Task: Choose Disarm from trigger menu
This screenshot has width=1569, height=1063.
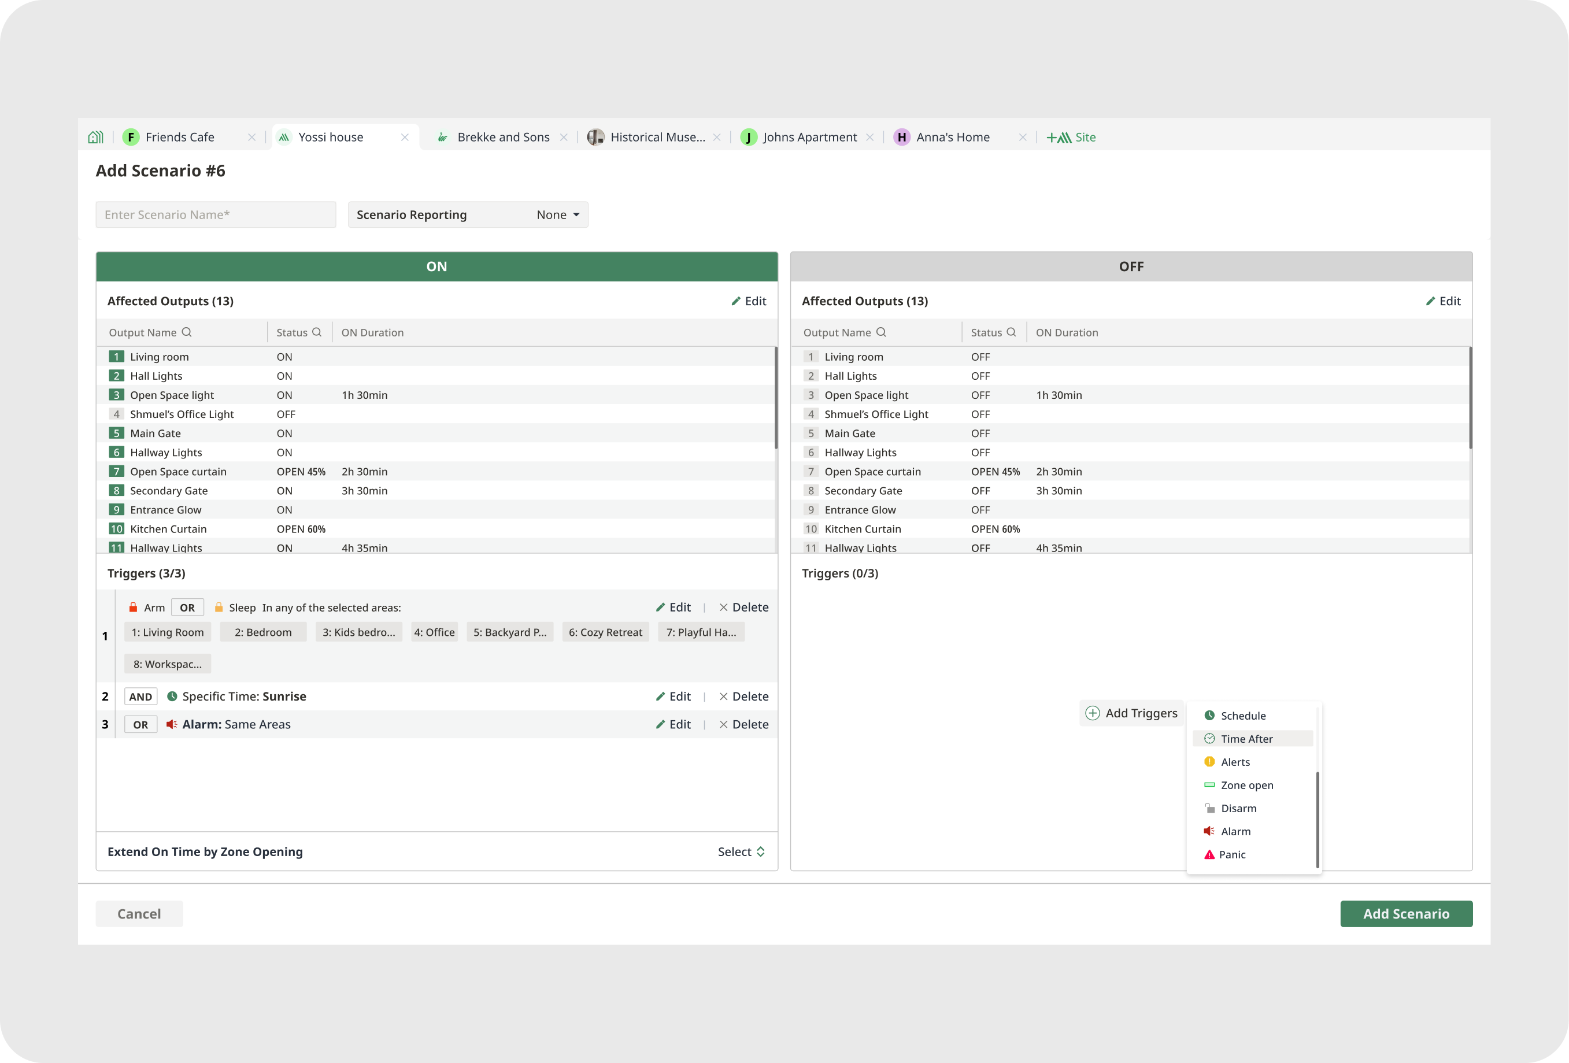Action: tap(1252, 808)
